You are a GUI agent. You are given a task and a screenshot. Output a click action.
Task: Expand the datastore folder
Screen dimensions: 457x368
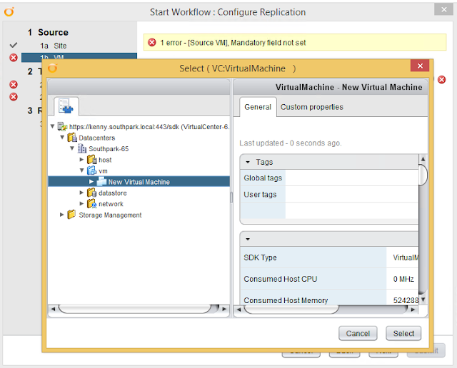click(82, 193)
